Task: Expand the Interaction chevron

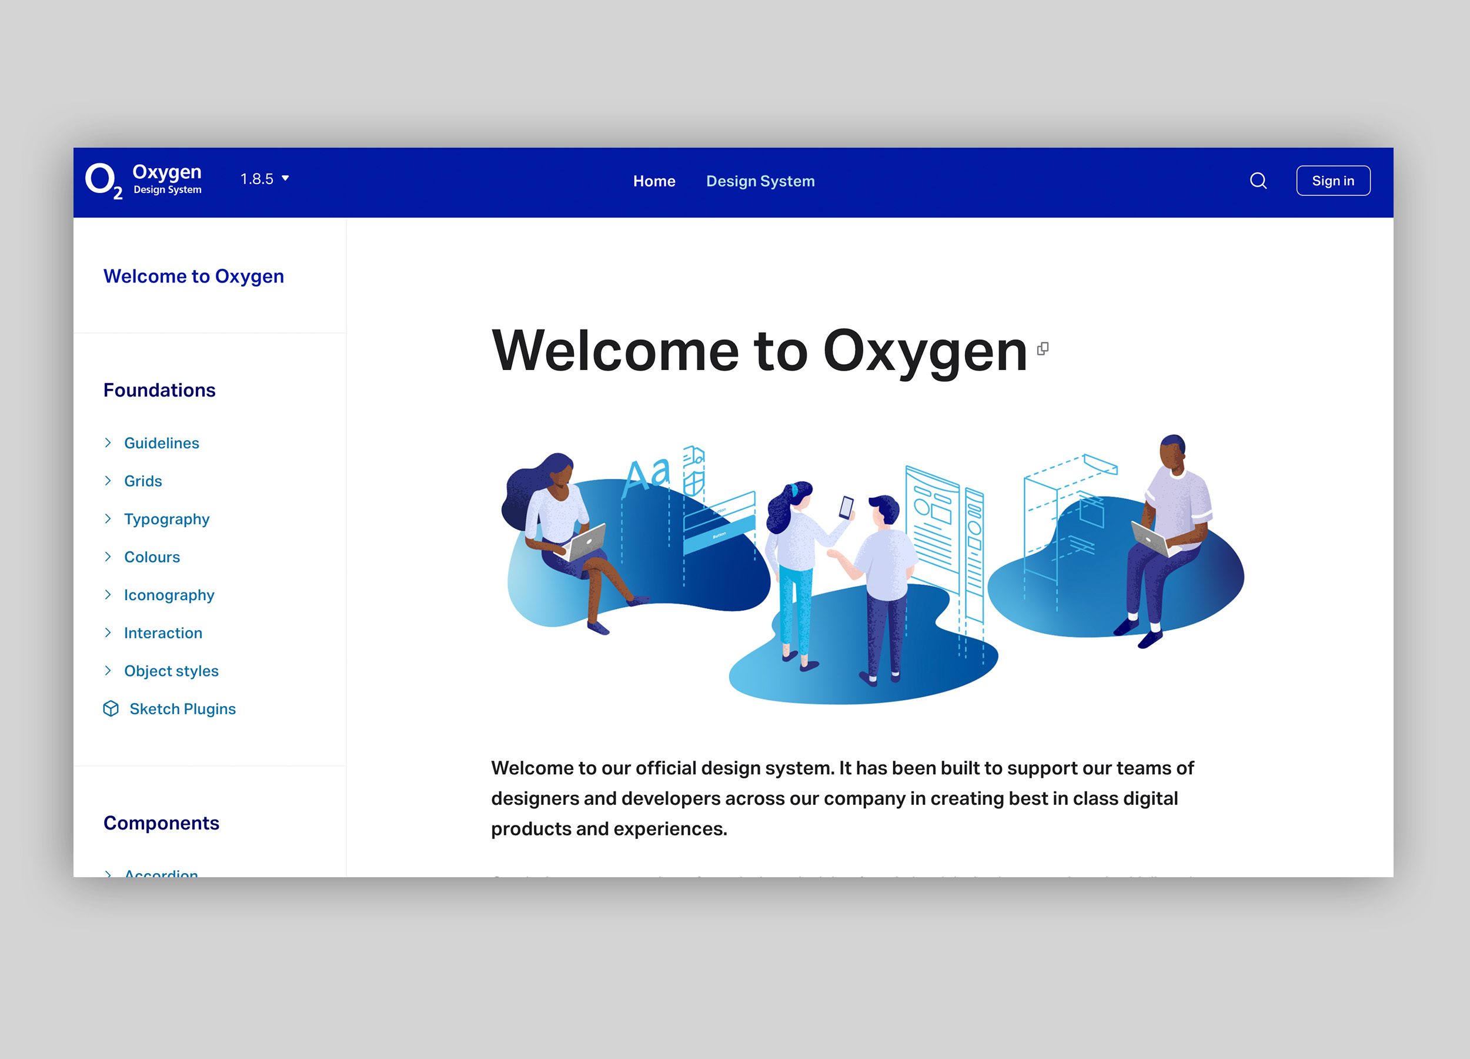Action: 108,632
